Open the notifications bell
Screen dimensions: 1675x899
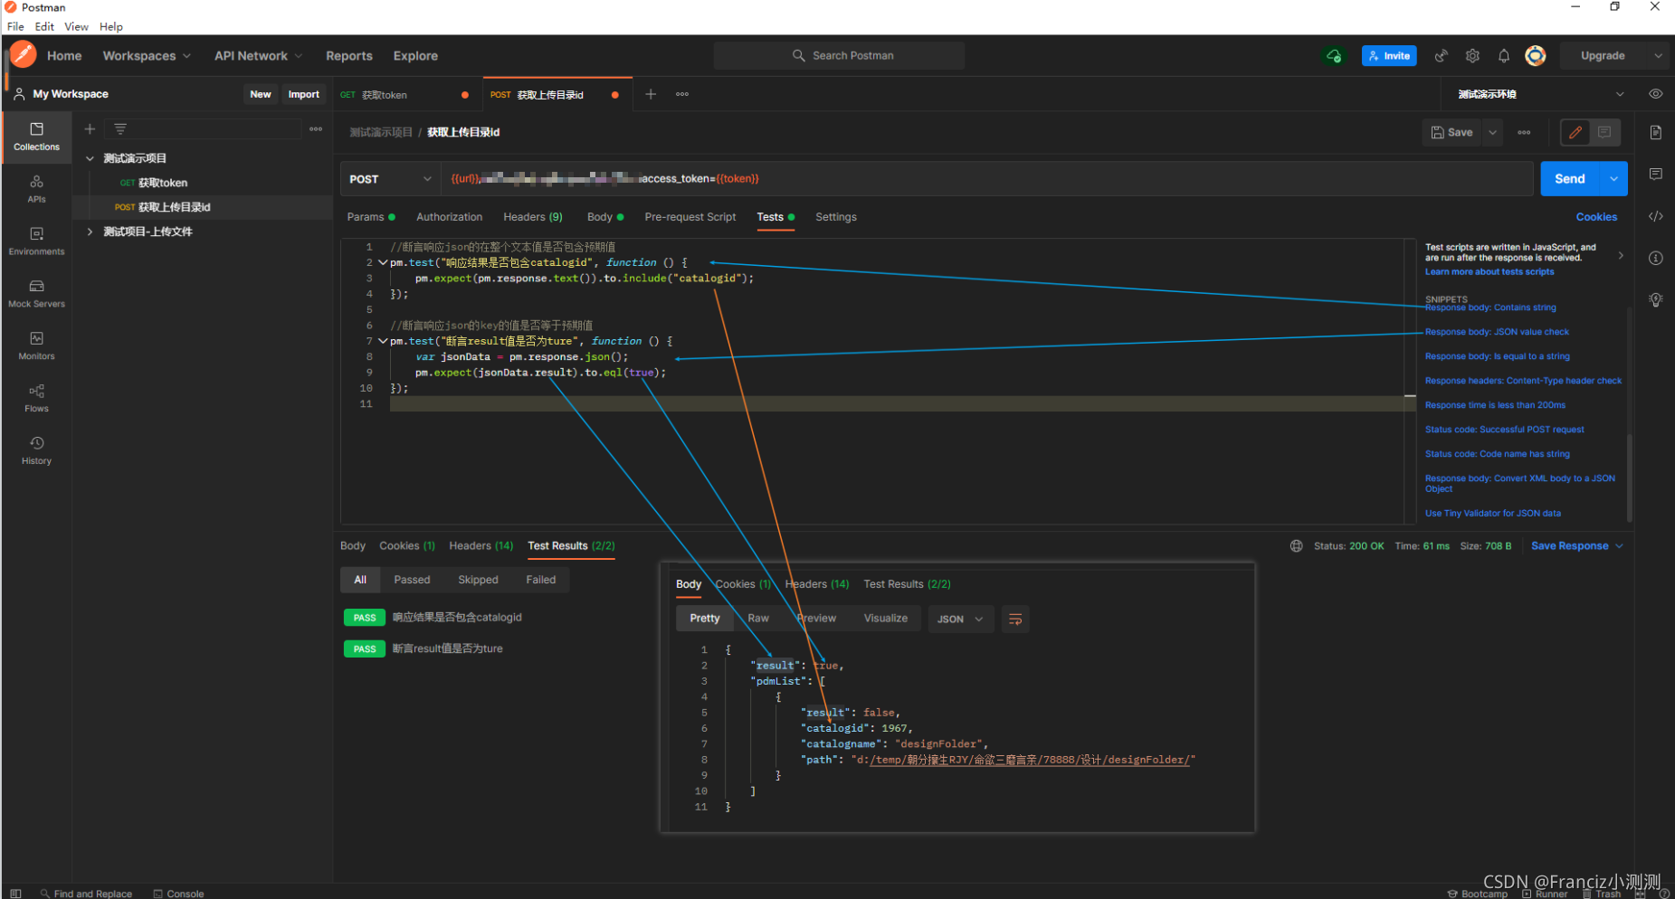point(1503,56)
